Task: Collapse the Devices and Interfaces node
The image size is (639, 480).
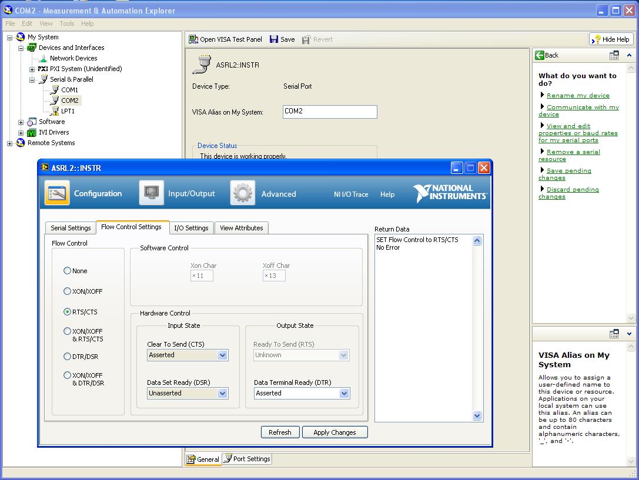Action: (21, 48)
